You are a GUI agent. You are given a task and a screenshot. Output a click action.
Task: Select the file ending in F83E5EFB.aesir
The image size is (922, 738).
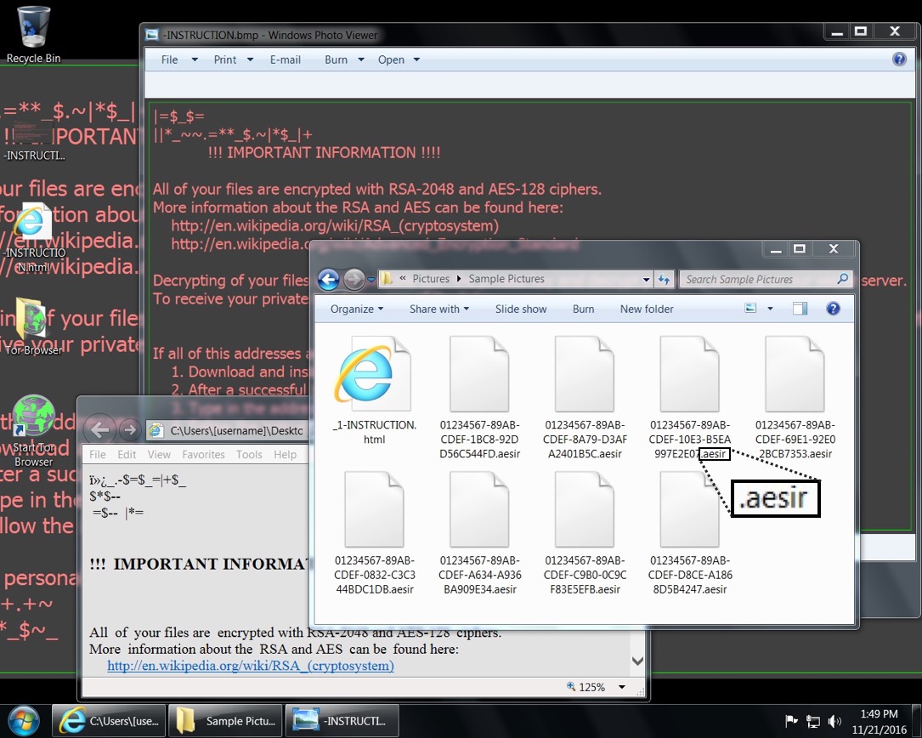585,532
